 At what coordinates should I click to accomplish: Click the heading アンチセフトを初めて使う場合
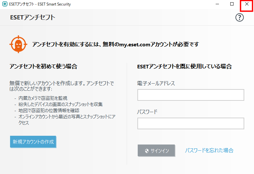(x=43, y=66)
